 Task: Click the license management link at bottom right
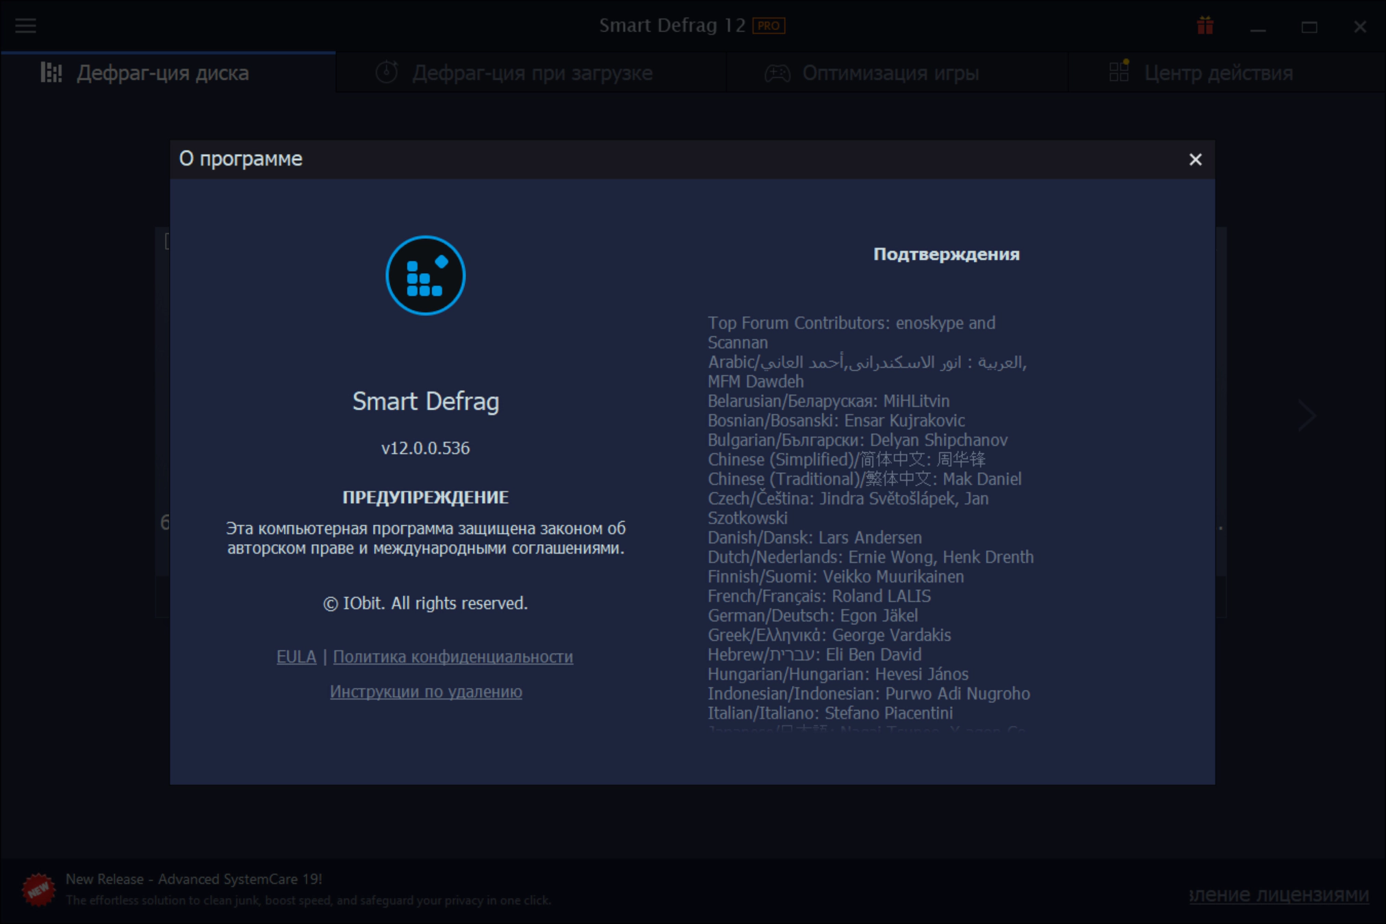(1279, 895)
